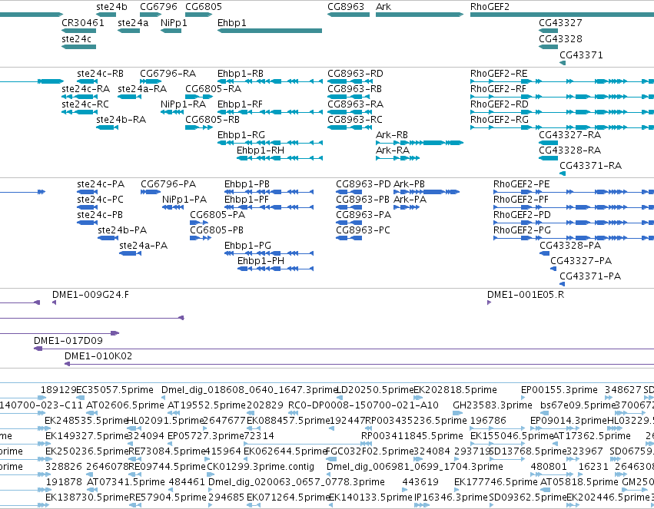Open transcript ste24a-RA

(x=142, y=89)
